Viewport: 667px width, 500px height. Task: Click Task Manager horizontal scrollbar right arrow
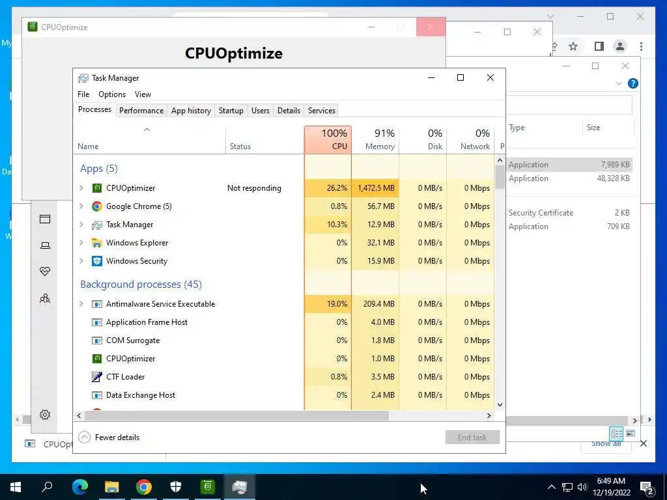click(489, 415)
